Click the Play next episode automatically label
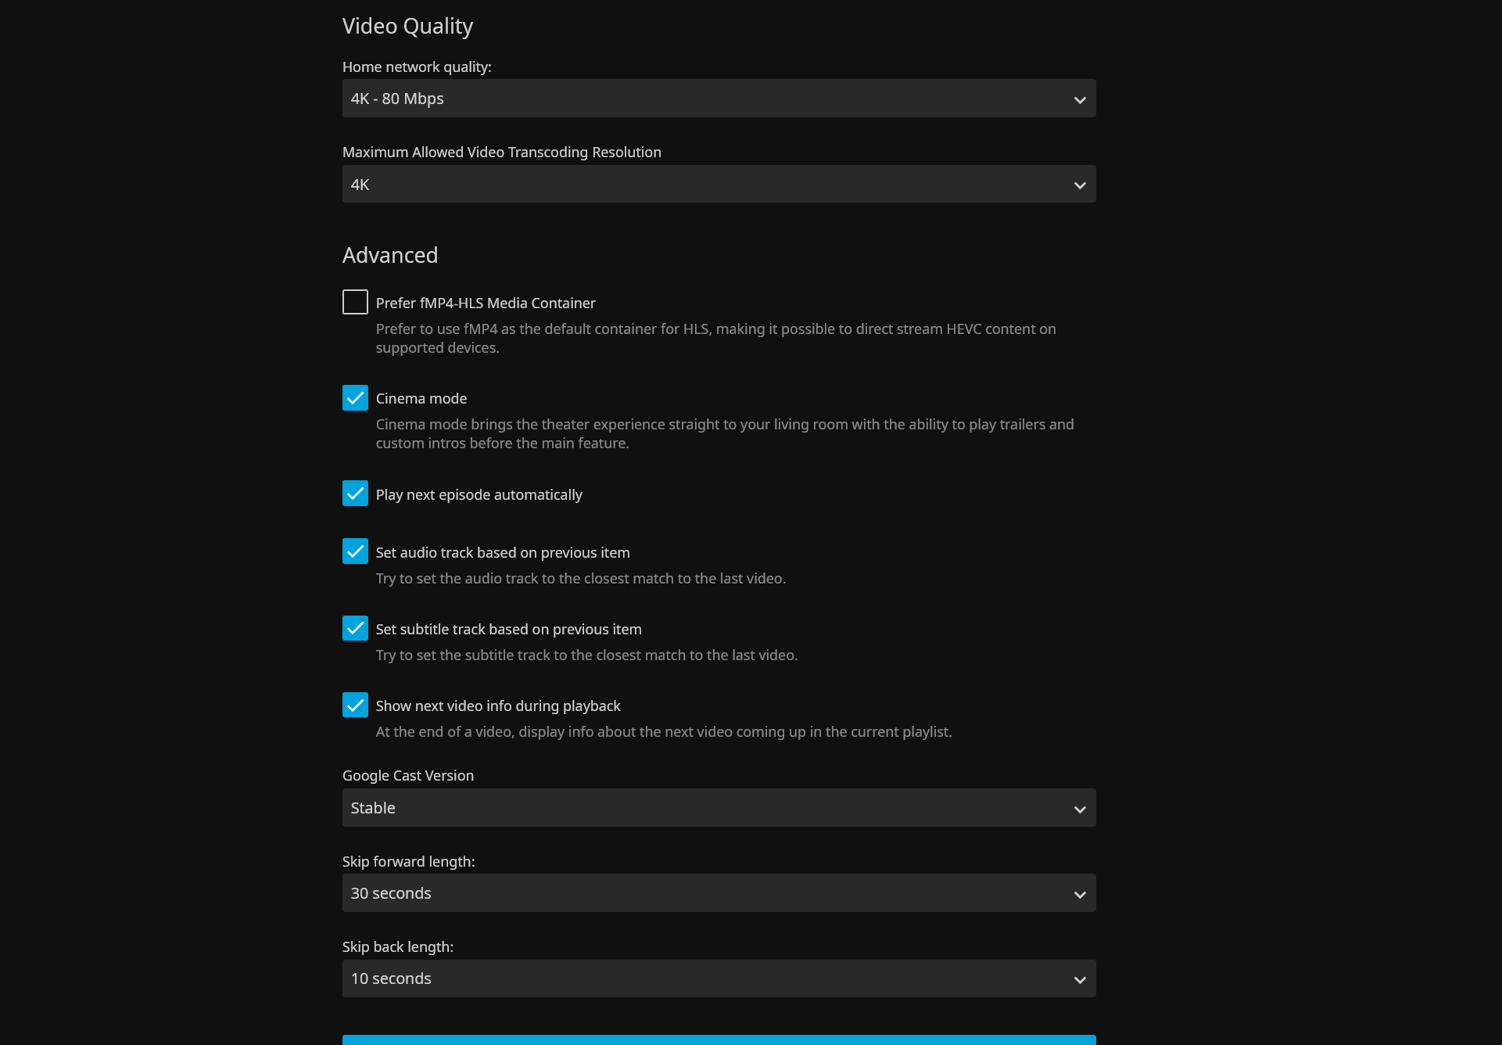Image resolution: width=1502 pixels, height=1045 pixels. 479,495
